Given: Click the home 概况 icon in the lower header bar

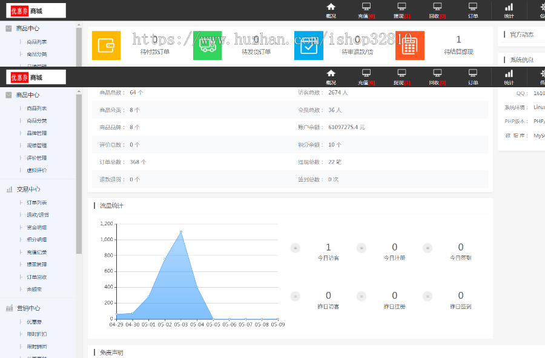Looking at the screenshot, I should (x=331, y=73).
